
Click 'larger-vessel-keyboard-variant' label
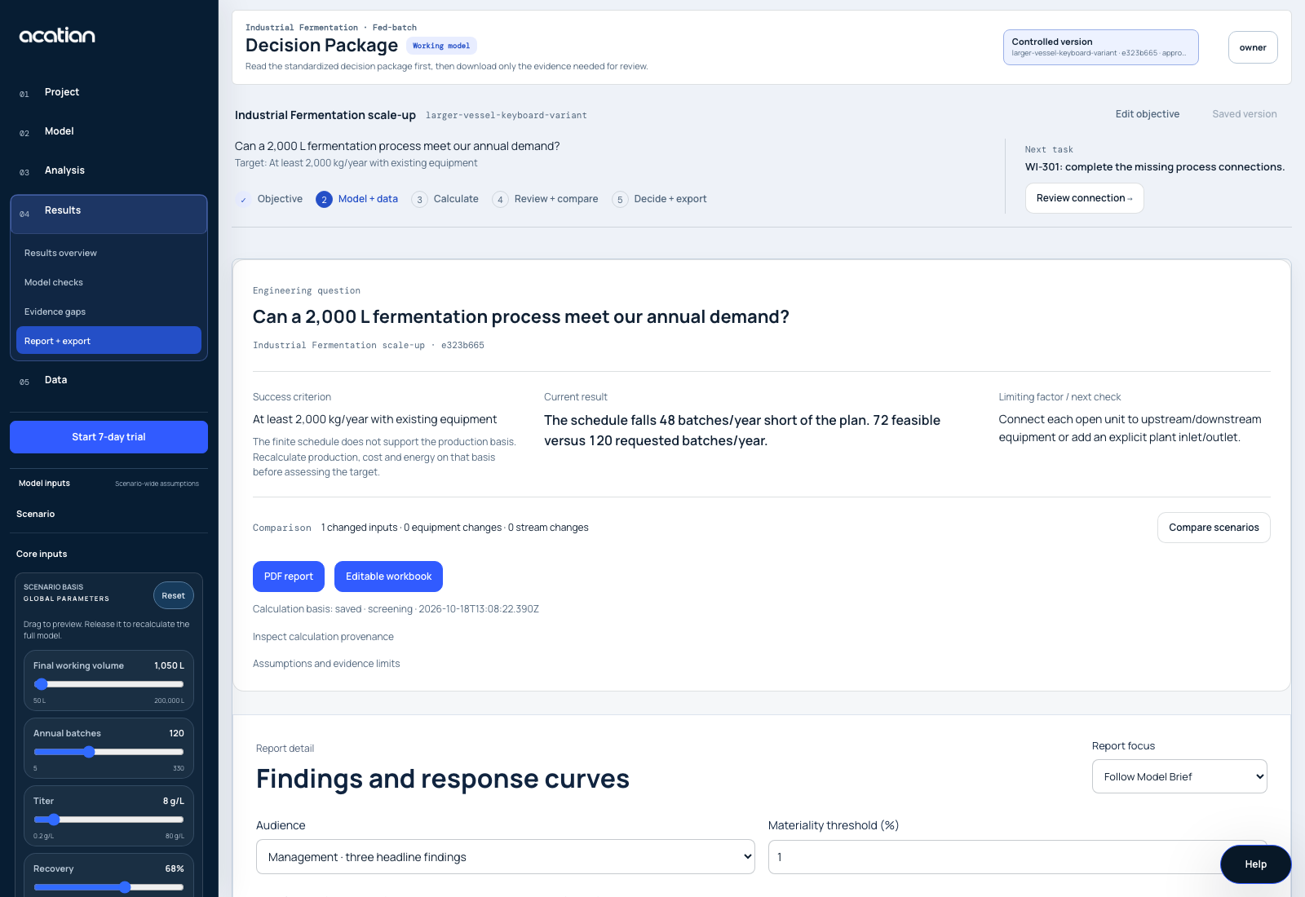point(506,116)
